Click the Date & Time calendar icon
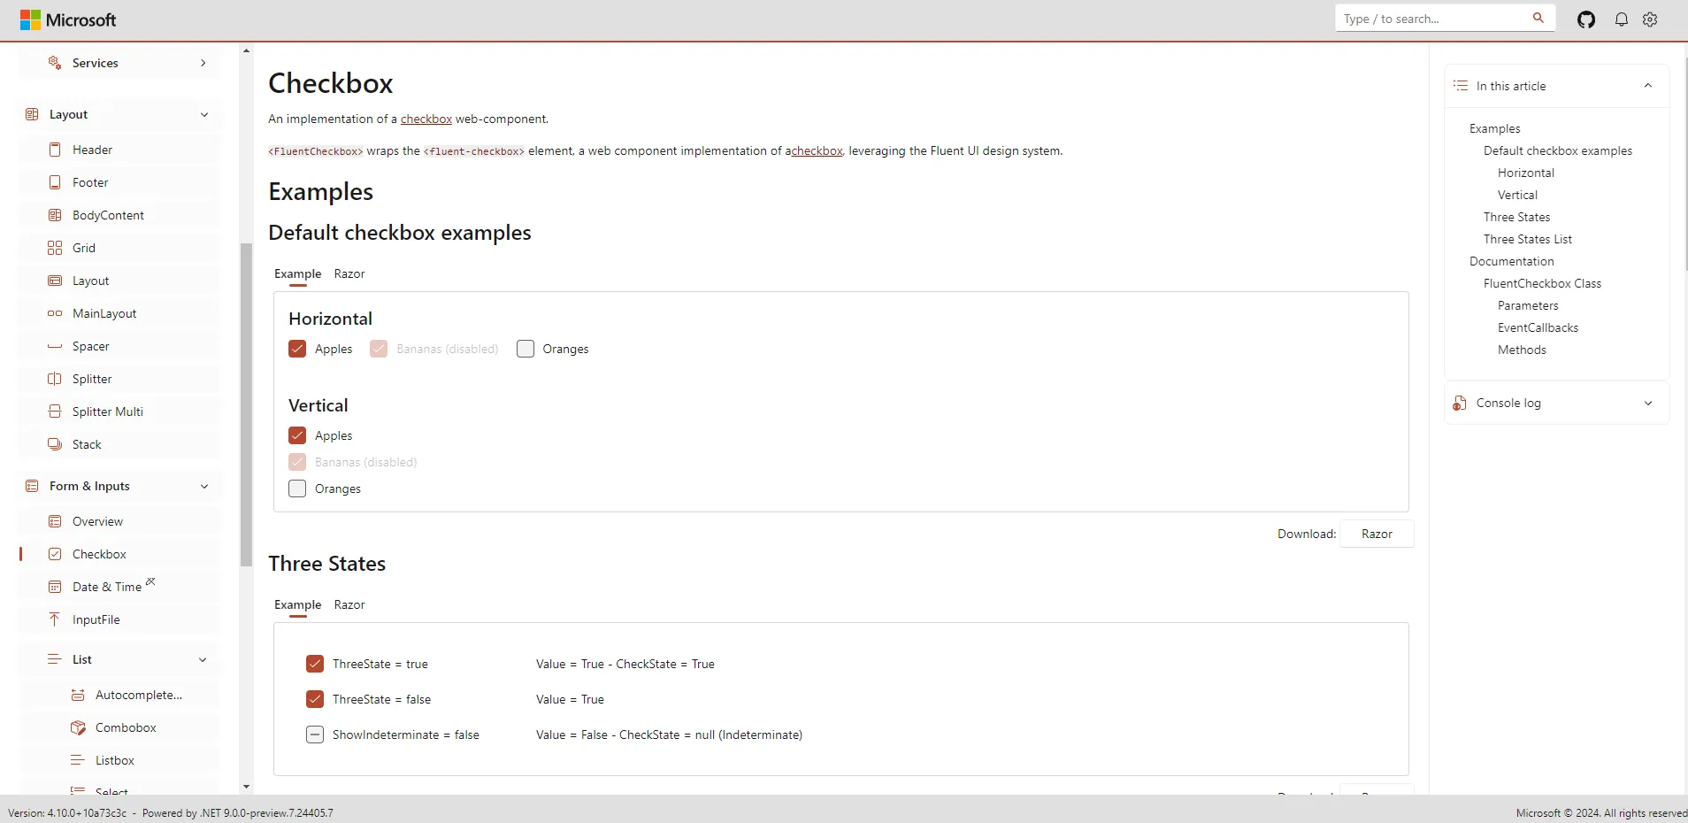 coord(55,587)
